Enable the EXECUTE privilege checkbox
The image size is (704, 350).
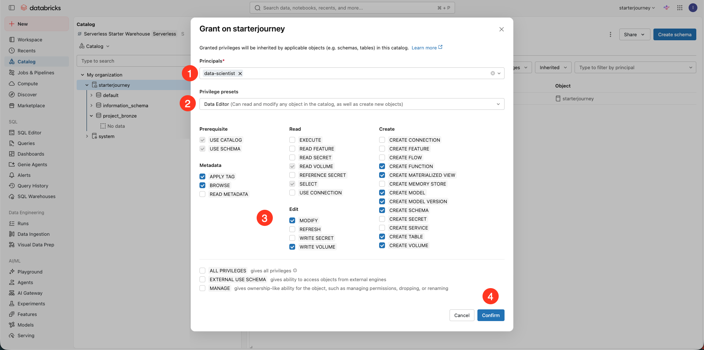[x=292, y=140]
